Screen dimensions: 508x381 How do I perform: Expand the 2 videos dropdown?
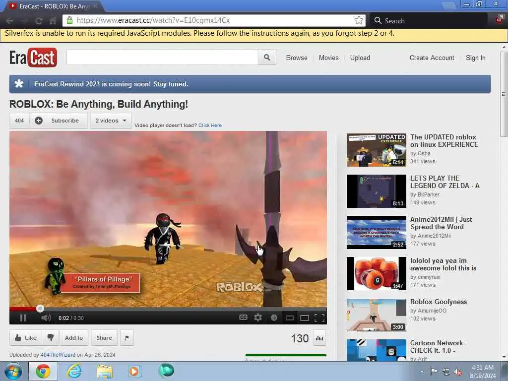pos(111,121)
